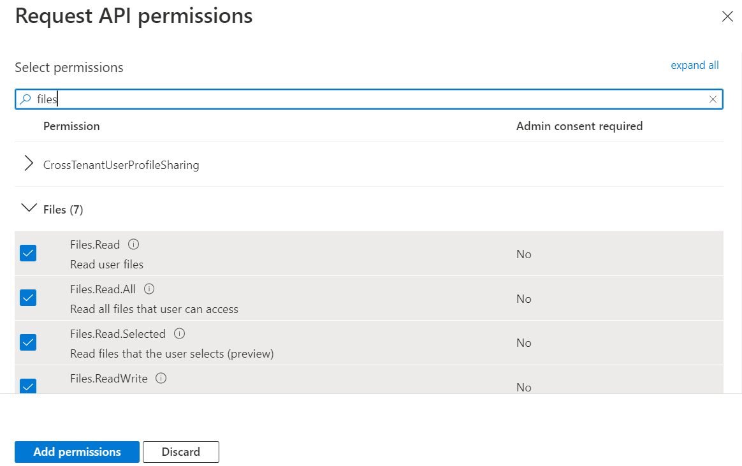Uncheck the Files.Read permission checkbox

28,253
